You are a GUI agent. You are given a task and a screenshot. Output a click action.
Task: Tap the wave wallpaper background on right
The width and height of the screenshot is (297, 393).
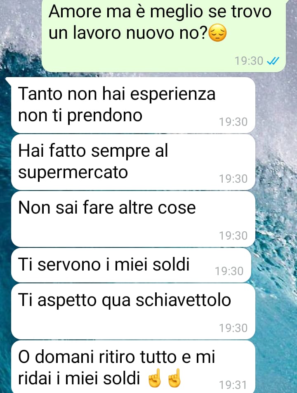276,226
